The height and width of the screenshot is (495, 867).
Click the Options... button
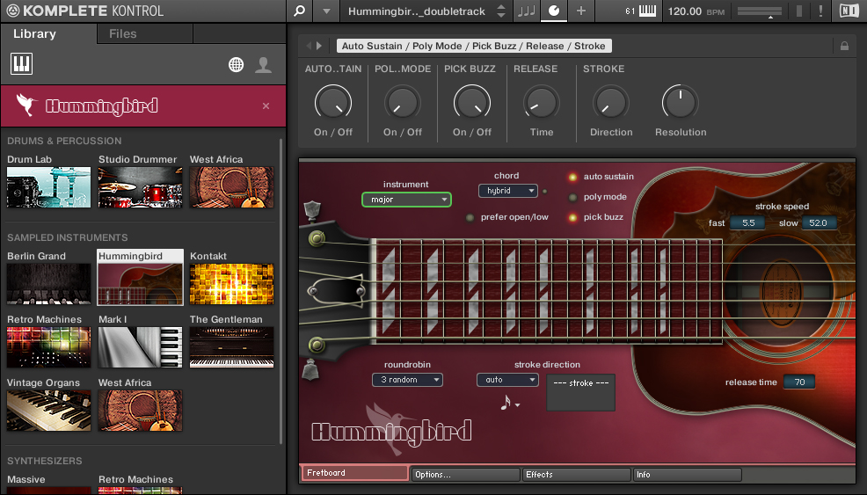coord(465,475)
